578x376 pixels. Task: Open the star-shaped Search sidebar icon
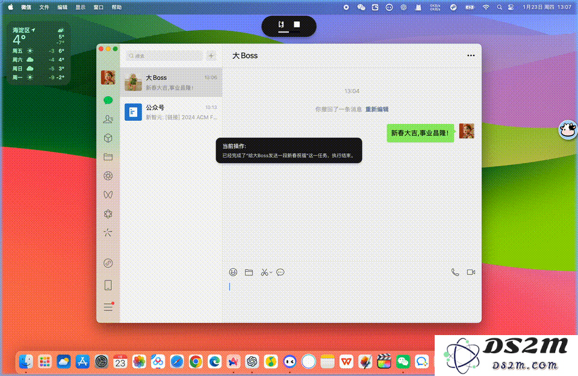(108, 233)
